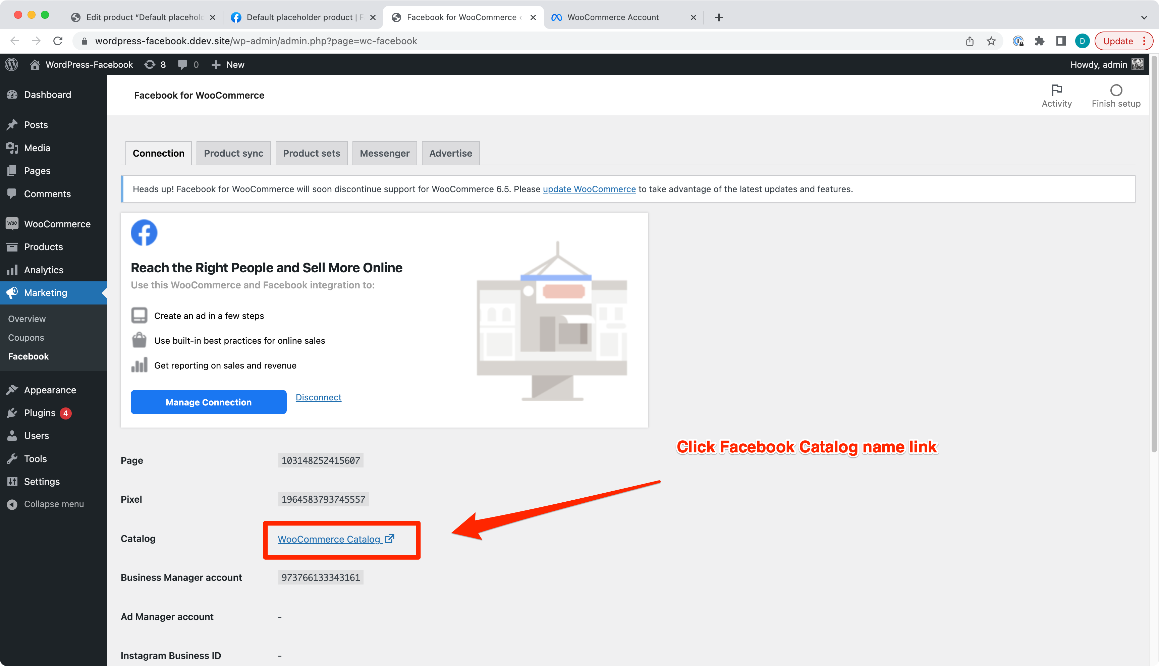Select Marketing menu item

coord(54,293)
